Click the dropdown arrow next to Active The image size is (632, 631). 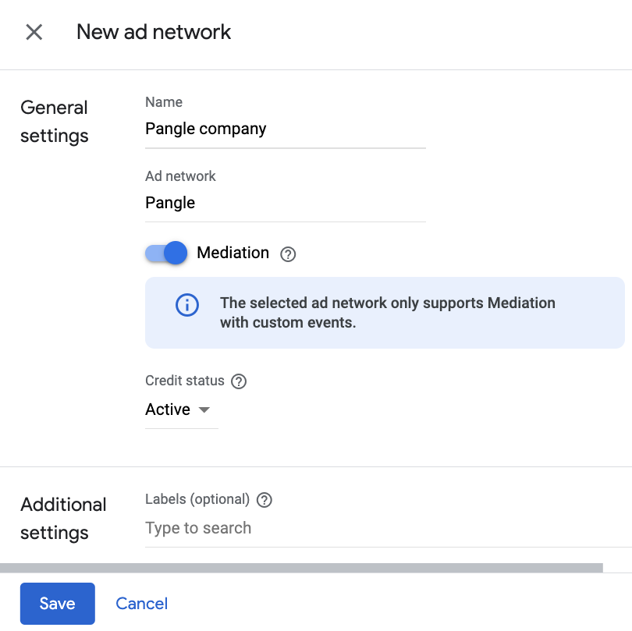click(204, 409)
